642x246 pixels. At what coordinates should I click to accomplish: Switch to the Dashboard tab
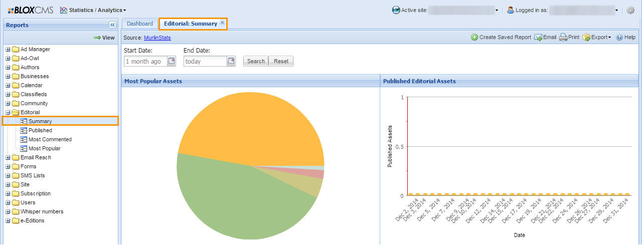pos(139,24)
